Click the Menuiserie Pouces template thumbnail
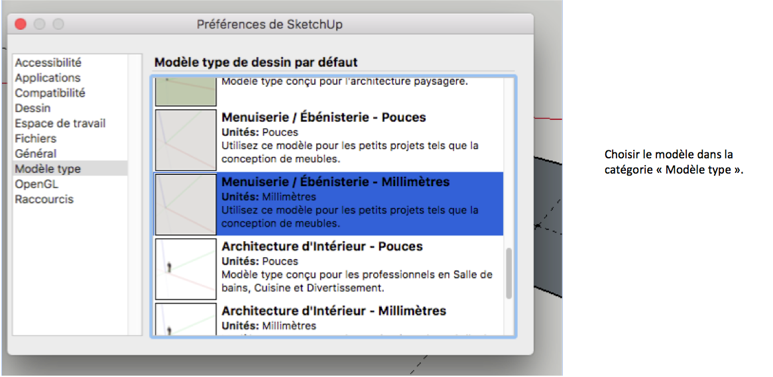Screen dimensions: 773x377 click(x=186, y=140)
